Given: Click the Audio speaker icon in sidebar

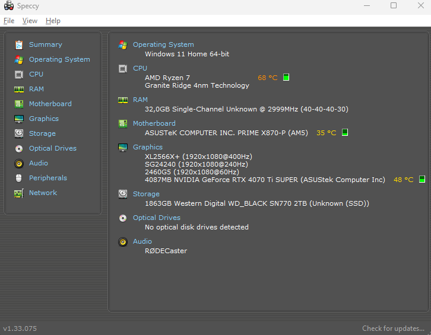Looking at the screenshot, I should click(18, 164).
